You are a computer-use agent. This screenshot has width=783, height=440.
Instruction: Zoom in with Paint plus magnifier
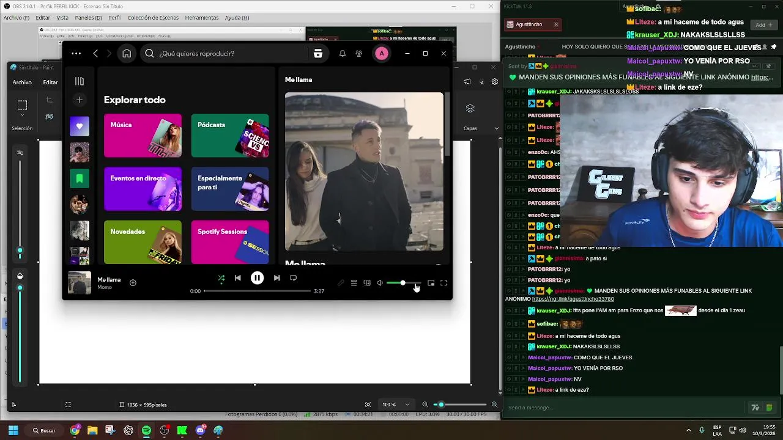point(494,405)
